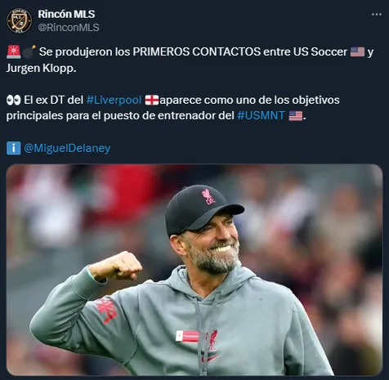Open the attached photo of the coach
The height and width of the screenshot is (380, 389).
coord(194,270)
